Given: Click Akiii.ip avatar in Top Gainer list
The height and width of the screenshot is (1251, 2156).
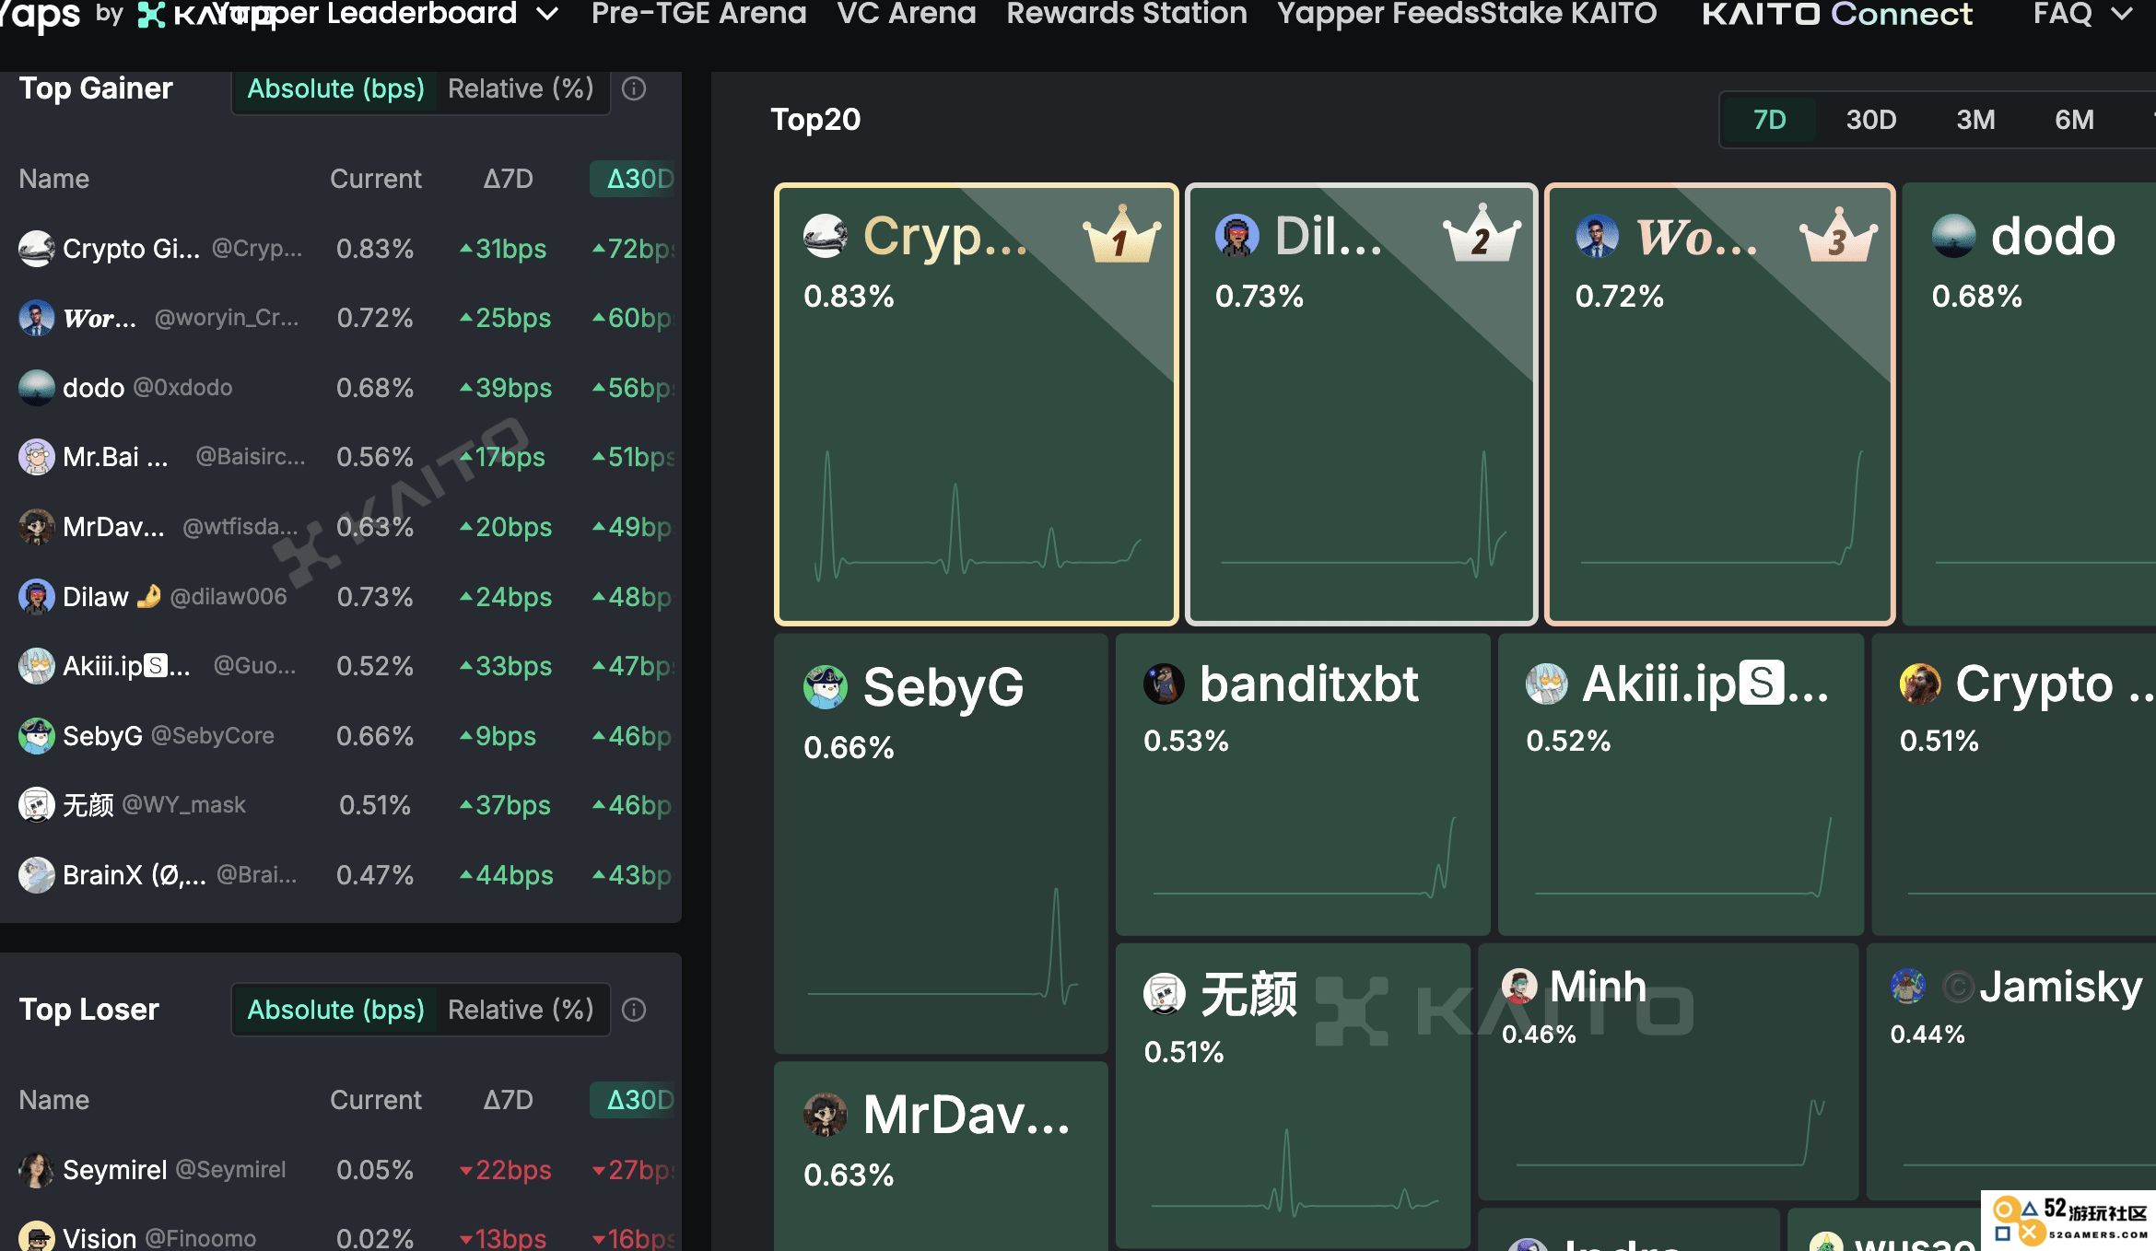Looking at the screenshot, I should 37,666.
